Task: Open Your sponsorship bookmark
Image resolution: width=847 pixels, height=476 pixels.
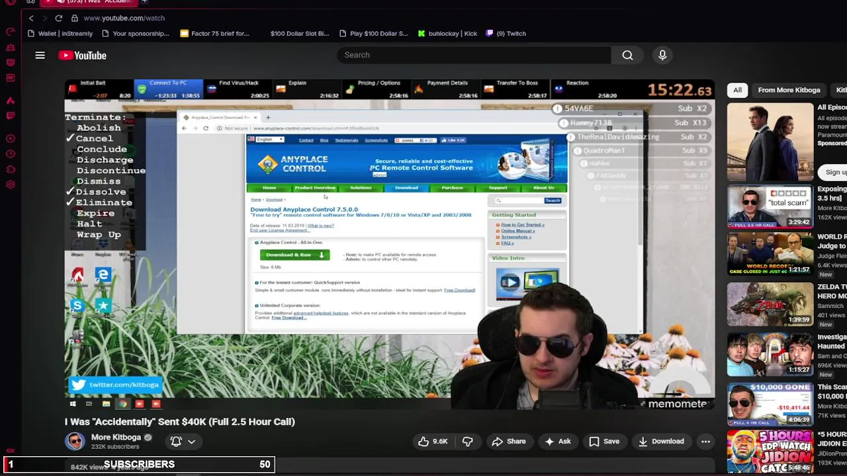Action: click(135, 33)
